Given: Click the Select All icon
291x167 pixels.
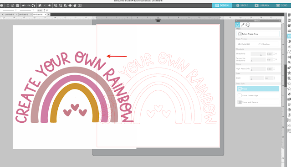Looking at the screenshot, I should pyautogui.click(x=40, y=5).
